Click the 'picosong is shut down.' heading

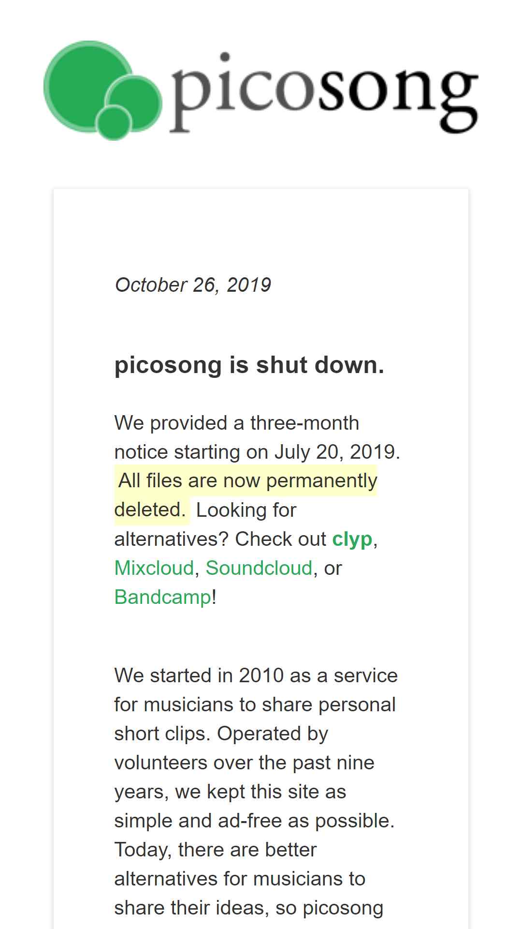coord(249,365)
